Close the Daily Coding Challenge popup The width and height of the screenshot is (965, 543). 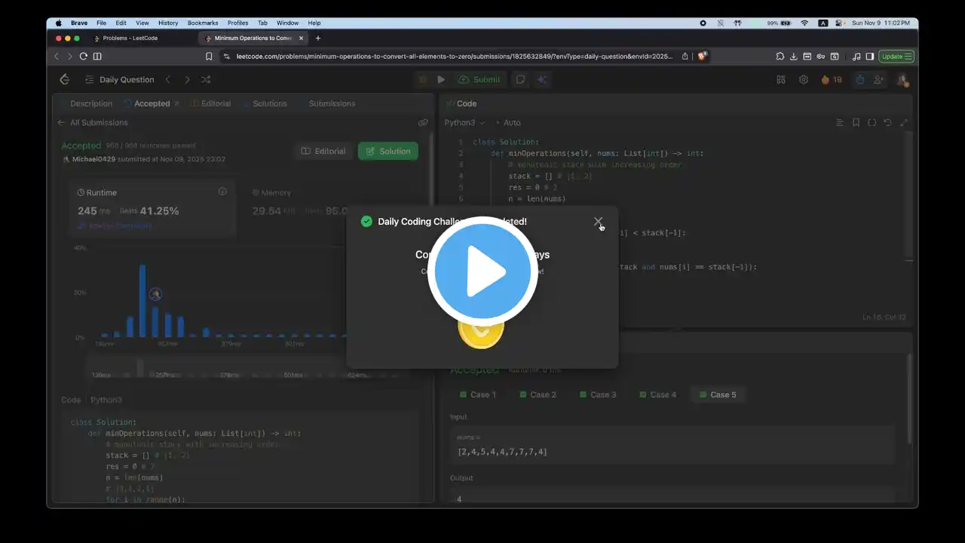[598, 222]
